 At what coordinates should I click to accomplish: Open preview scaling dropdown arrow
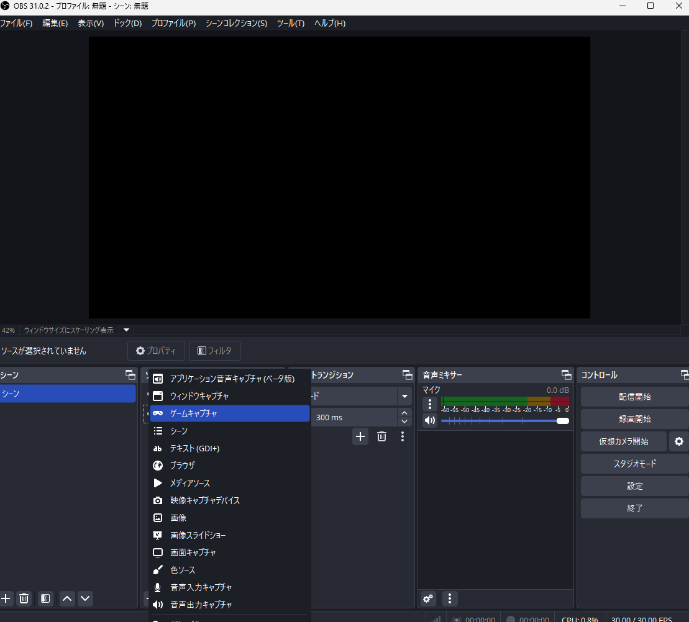pyautogui.click(x=127, y=330)
